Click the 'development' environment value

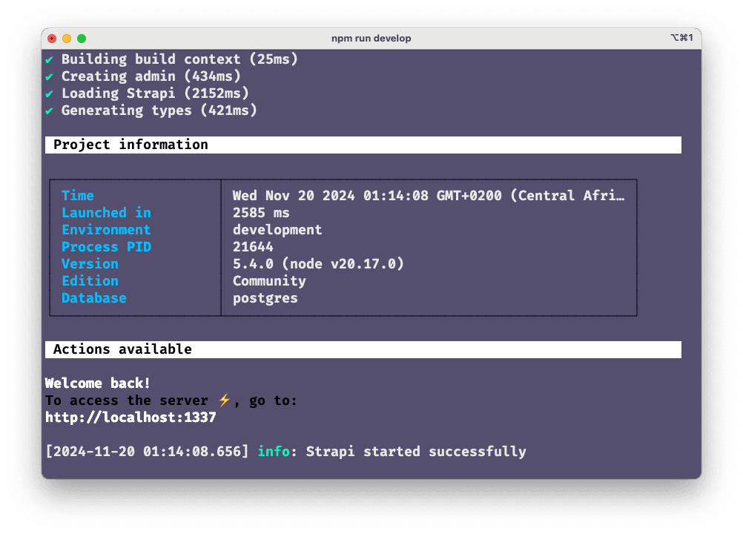(277, 230)
